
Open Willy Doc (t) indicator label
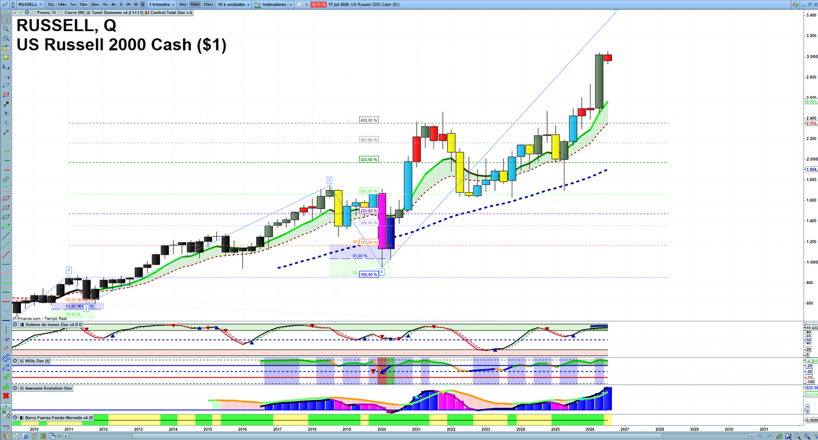37,361
